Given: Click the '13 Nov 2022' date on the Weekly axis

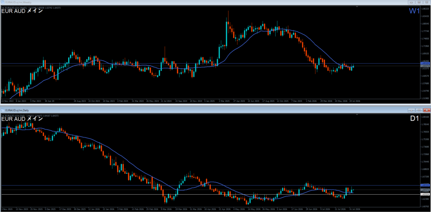Looking at the screenshot, I should [7, 101].
